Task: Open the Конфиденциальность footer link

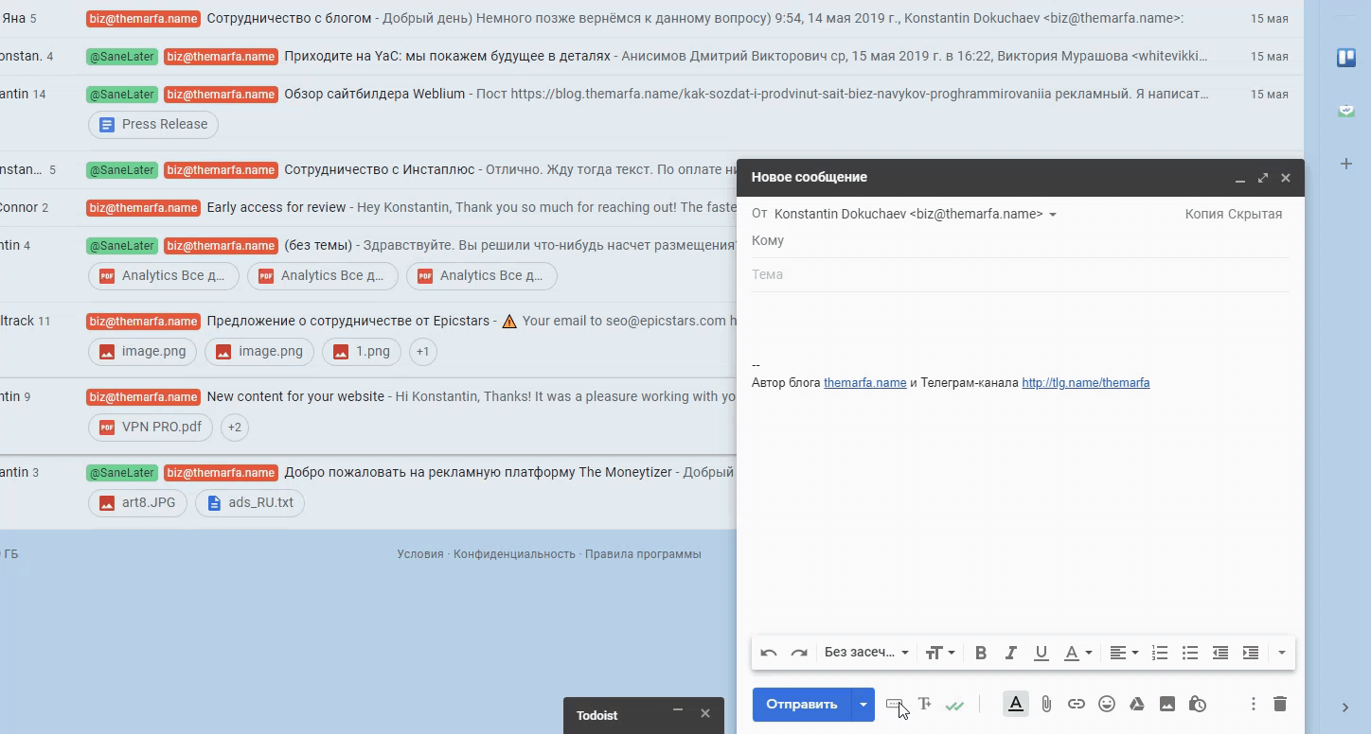Action: pyautogui.click(x=514, y=554)
